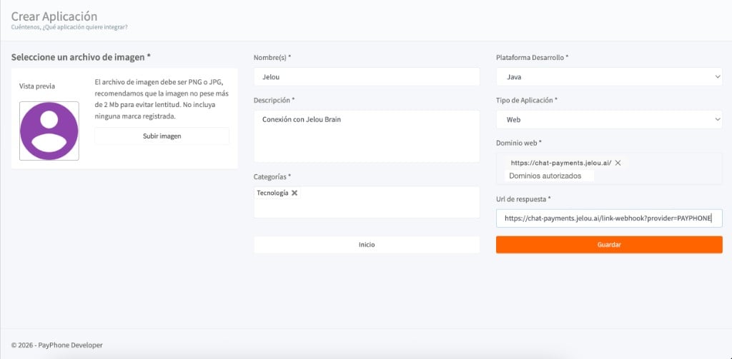Click the Crear Aplicación heading
The height and width of the screenshot is (359, 732).
point(54,16)
